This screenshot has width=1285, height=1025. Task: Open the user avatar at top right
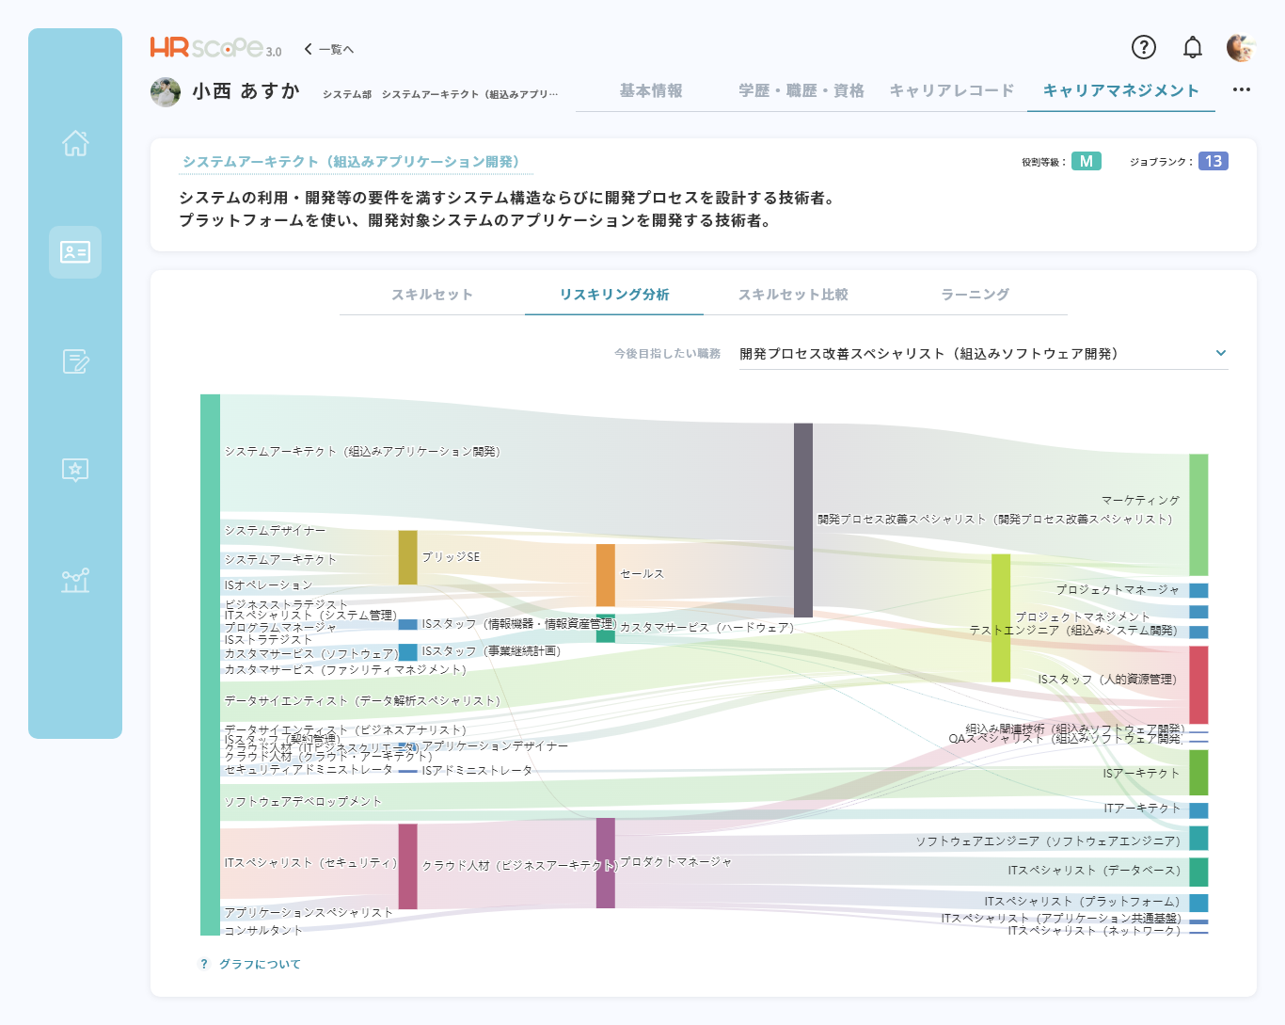1241,47
